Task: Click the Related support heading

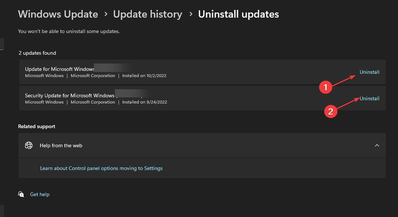Action: (x=36, y=127)
